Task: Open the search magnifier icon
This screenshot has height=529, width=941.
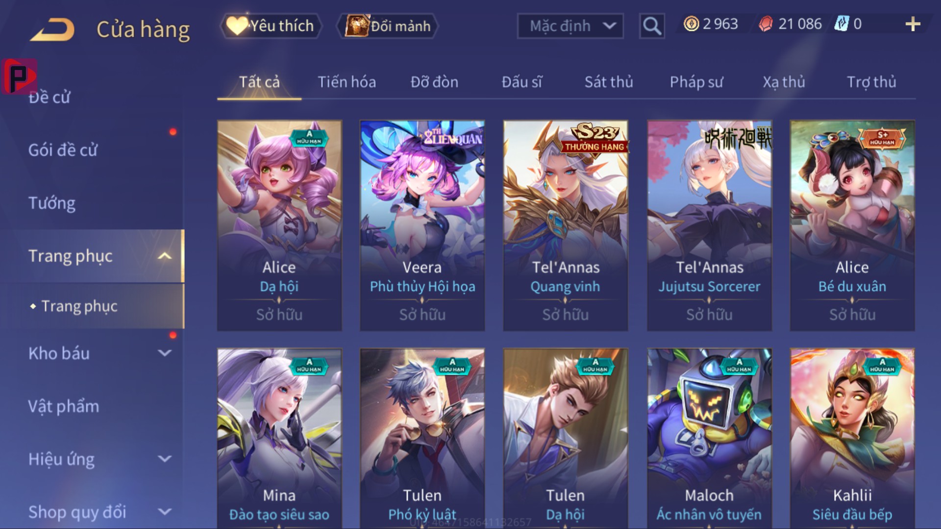Action: (652, 25)
